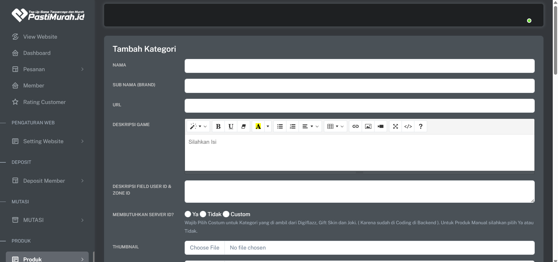
Task: Choose the Custom server ID option
Action: [x=226, y=214]
